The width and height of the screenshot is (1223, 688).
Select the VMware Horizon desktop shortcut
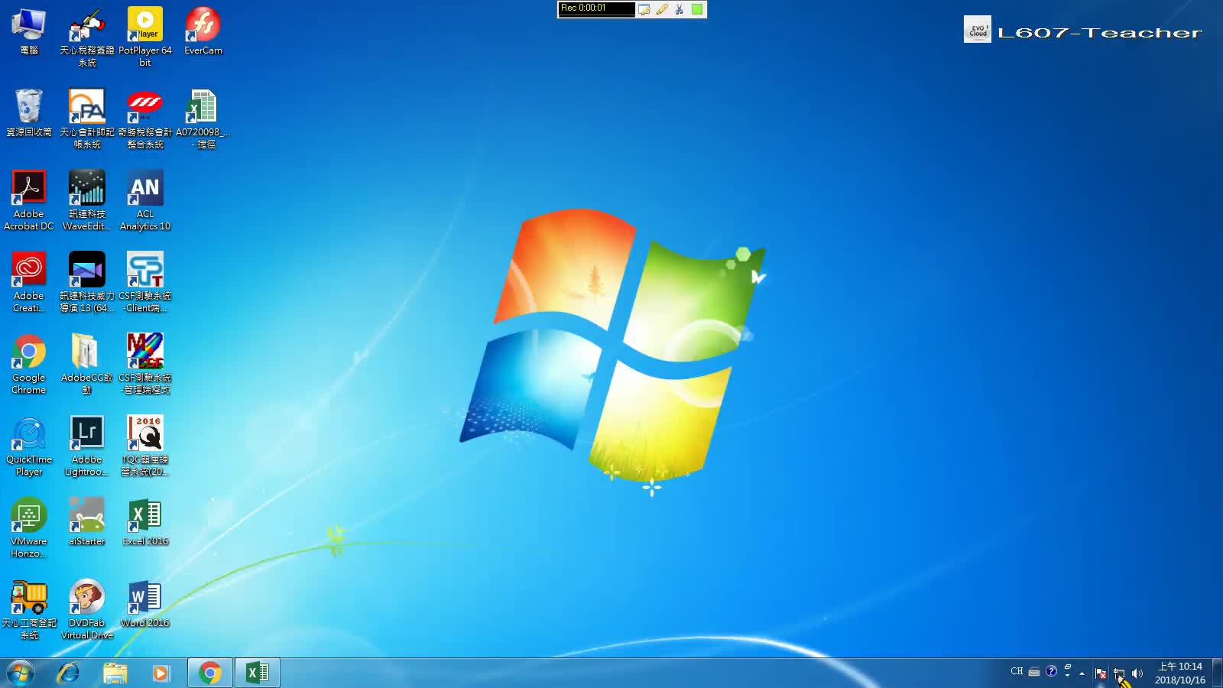(29, 528)
